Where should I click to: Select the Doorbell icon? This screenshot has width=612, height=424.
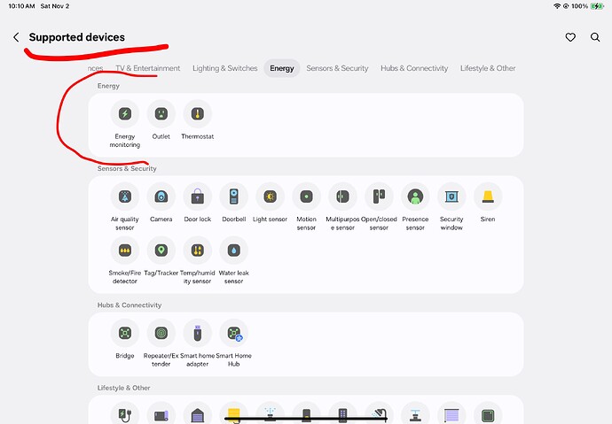click(234, 197)
